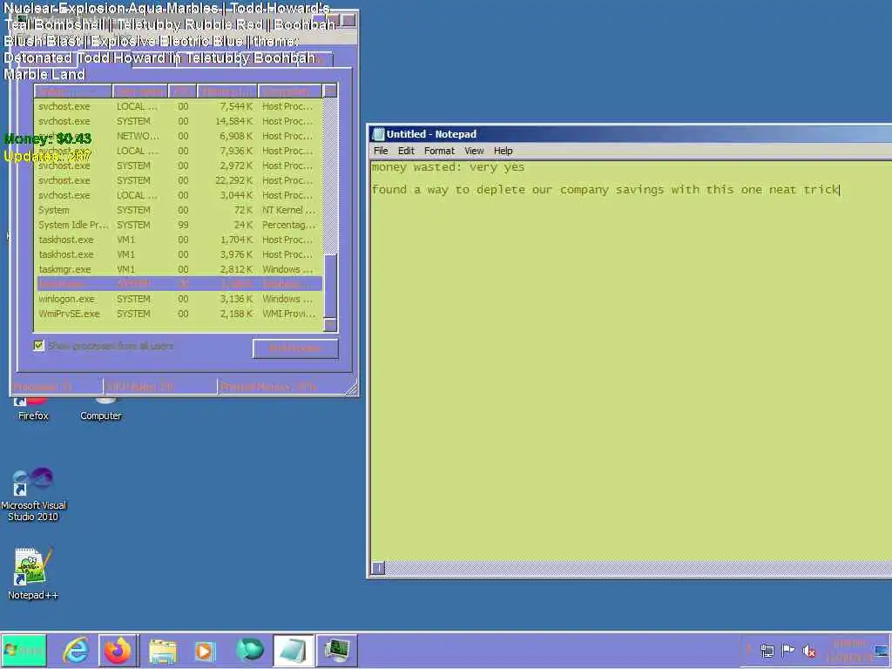Viewport: 892px width, 669px height.
Task: Open the Edit menu in Notepad
Action: (x=406, y=151)
